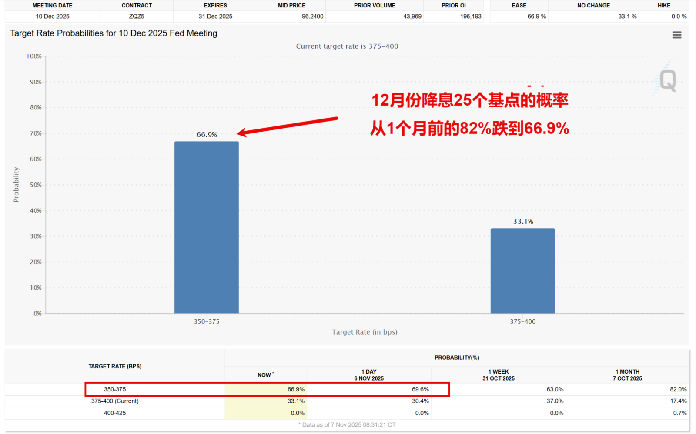This screenshot has height=434, width=696.
Task: Open the chart export hamburger menu
Action: pyautogui.click(x=677, y=35)
